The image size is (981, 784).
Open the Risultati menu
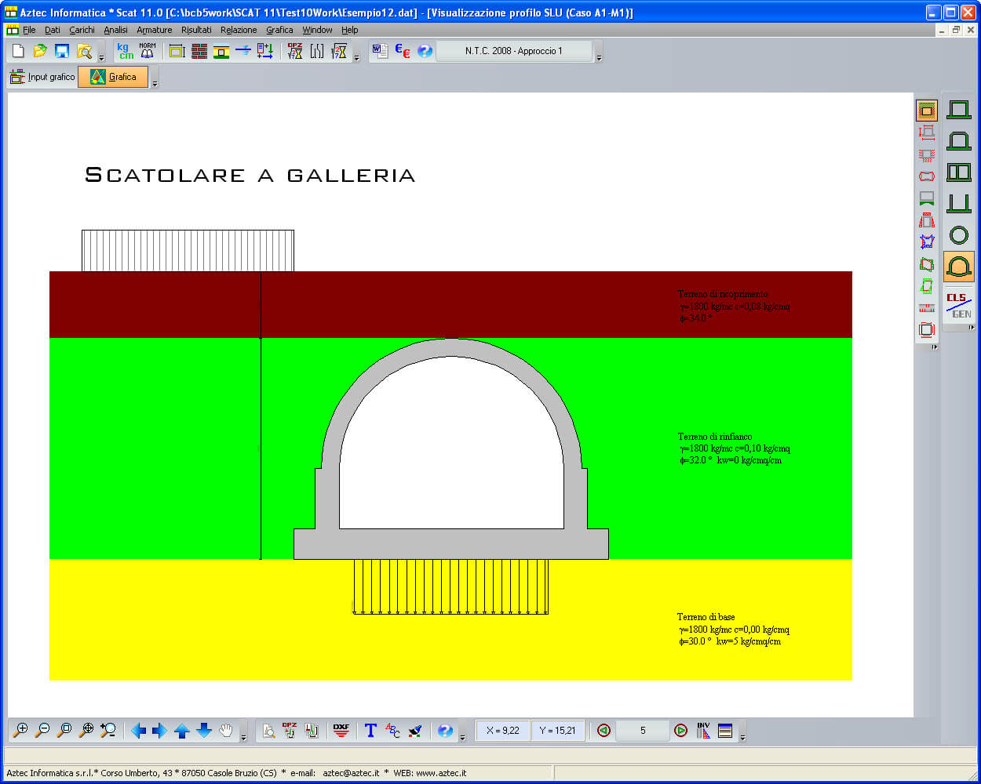(196, 30)
